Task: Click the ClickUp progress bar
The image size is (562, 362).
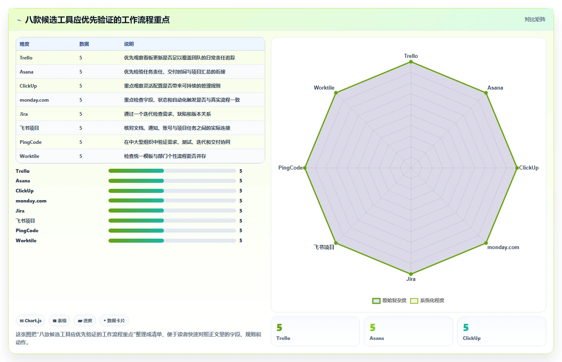Action: (172, 191)
